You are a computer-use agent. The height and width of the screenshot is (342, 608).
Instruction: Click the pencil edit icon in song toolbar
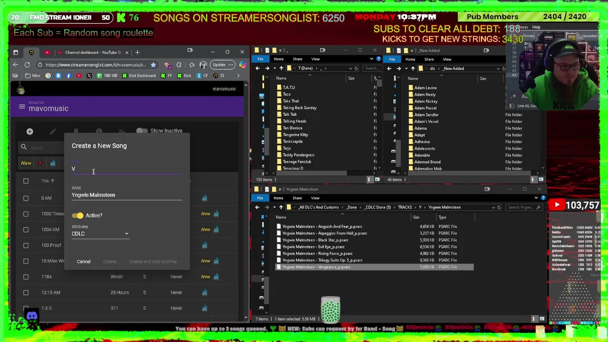click(x=53, y=131)
